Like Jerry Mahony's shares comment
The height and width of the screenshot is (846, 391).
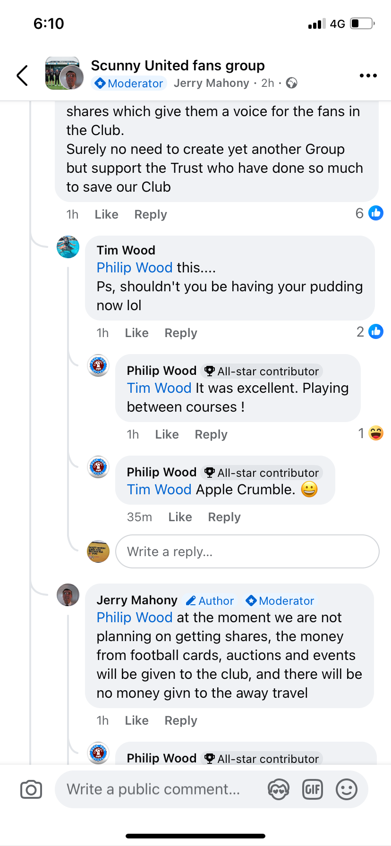click(x=136, y=721)
